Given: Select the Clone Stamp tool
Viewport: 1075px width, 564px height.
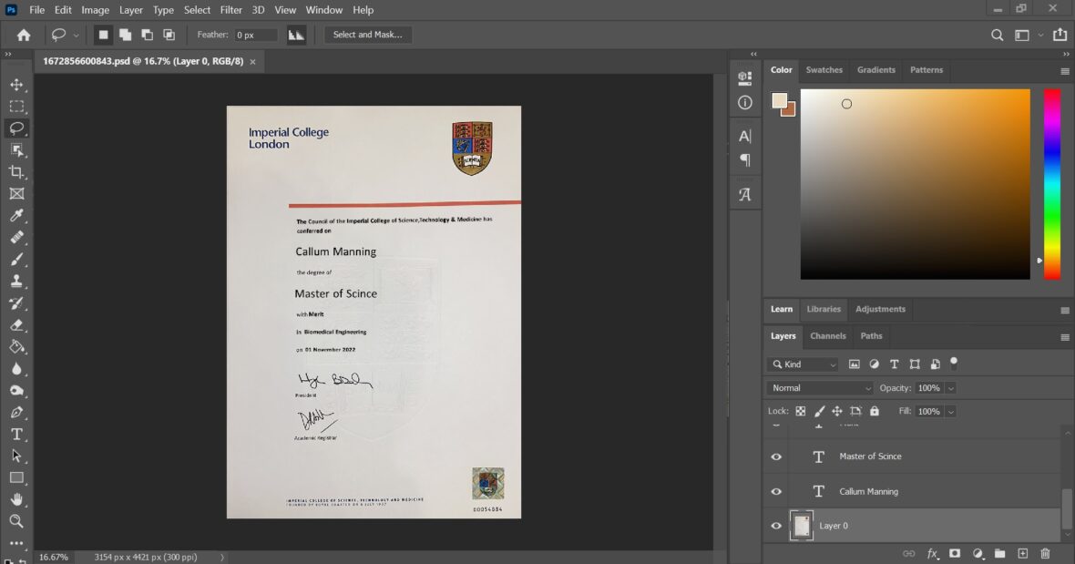Looking at the screenshot, I should [x=16, y=281].
